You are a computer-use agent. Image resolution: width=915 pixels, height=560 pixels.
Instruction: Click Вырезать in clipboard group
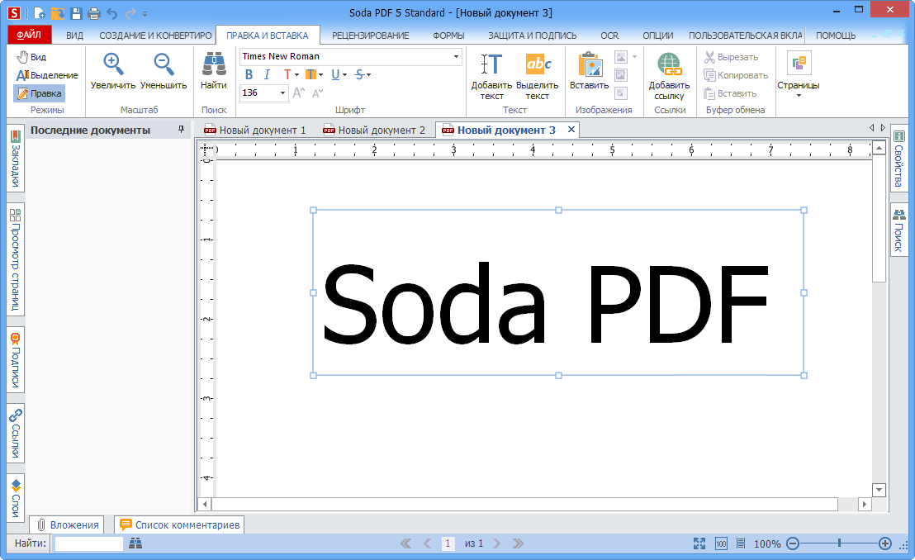pos(731,57)
